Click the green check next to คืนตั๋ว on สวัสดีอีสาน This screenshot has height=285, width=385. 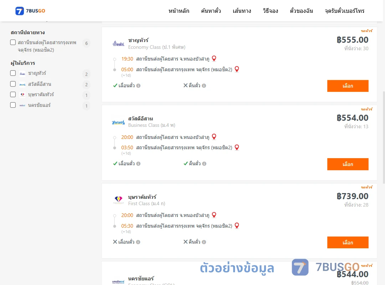[x=186, y=164]
